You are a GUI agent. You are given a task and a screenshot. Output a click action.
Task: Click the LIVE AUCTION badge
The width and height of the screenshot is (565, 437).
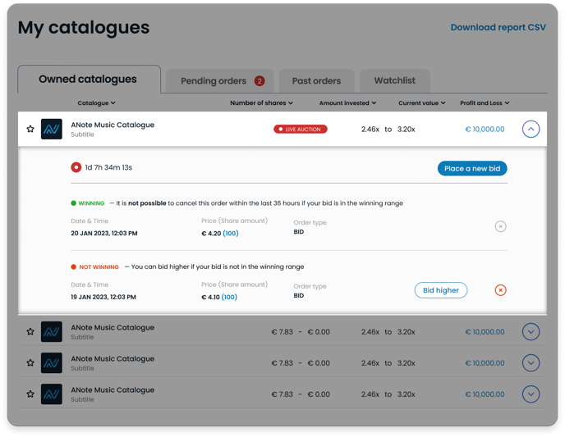pos(301,129)
